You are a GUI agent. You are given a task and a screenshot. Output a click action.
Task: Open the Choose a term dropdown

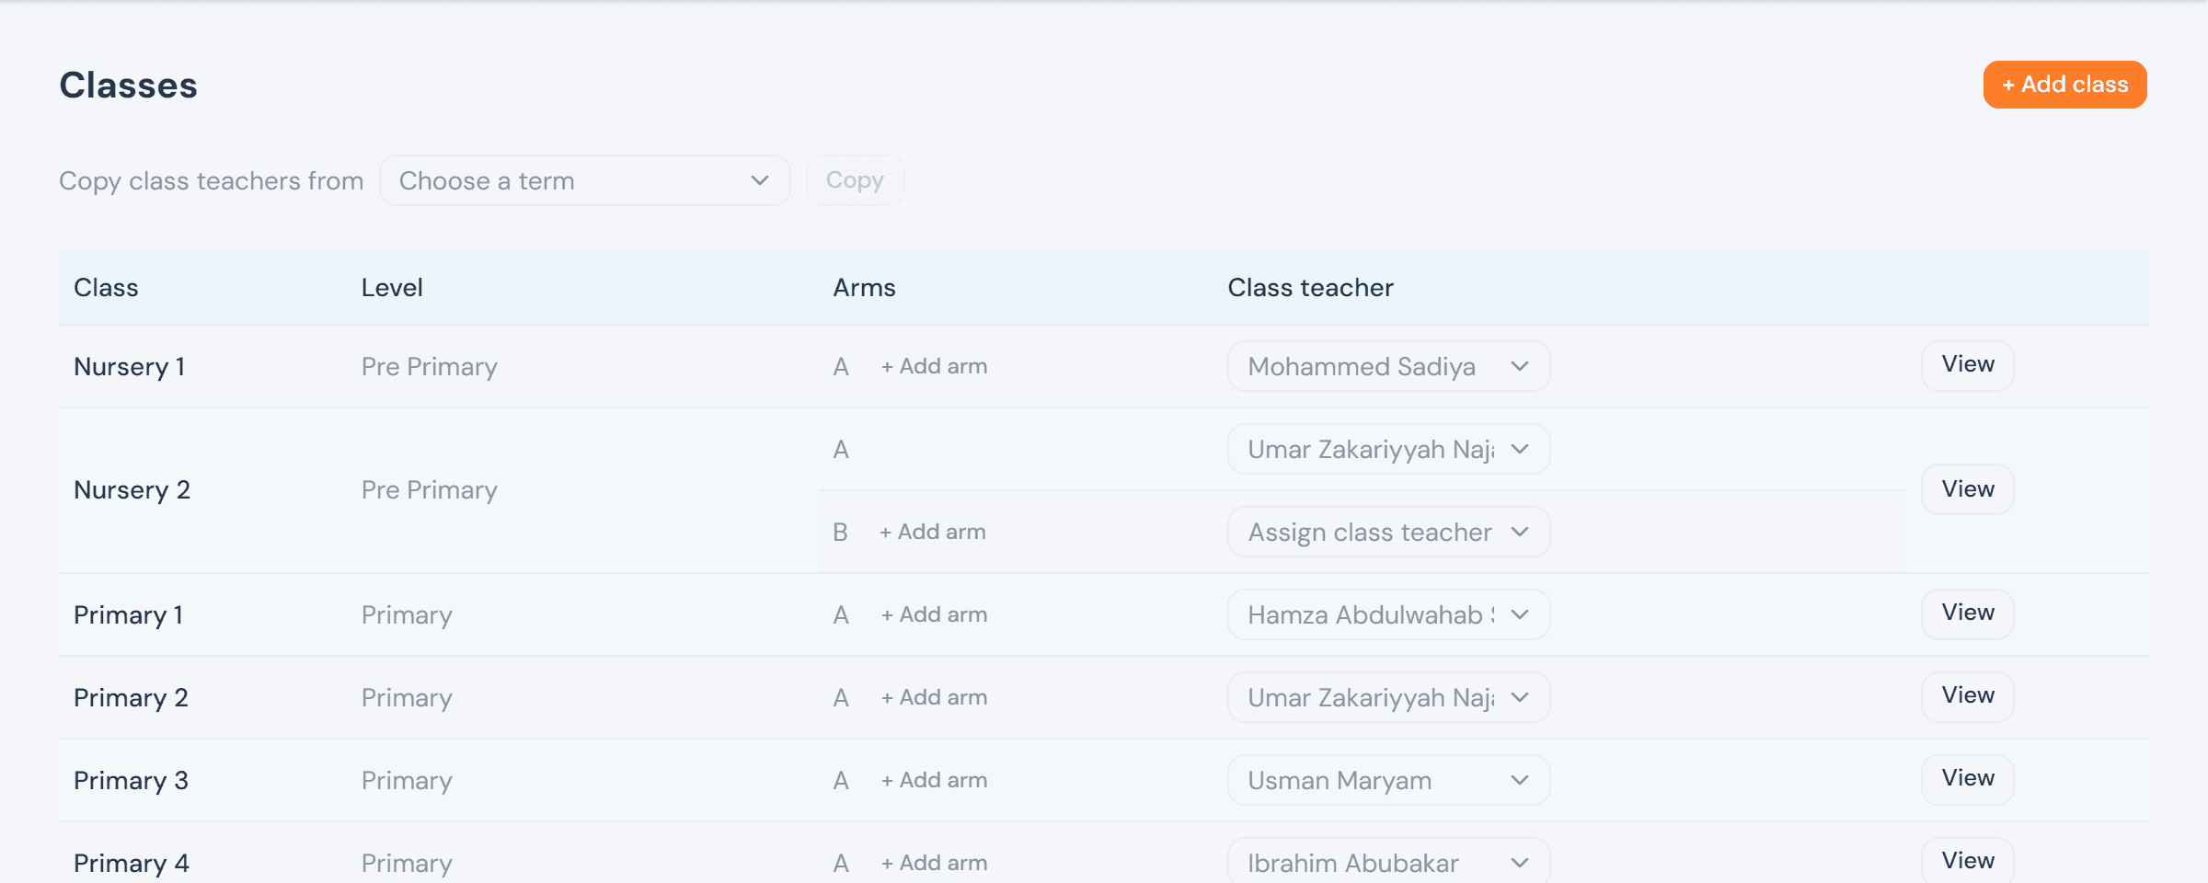click(x=584, y=180)
